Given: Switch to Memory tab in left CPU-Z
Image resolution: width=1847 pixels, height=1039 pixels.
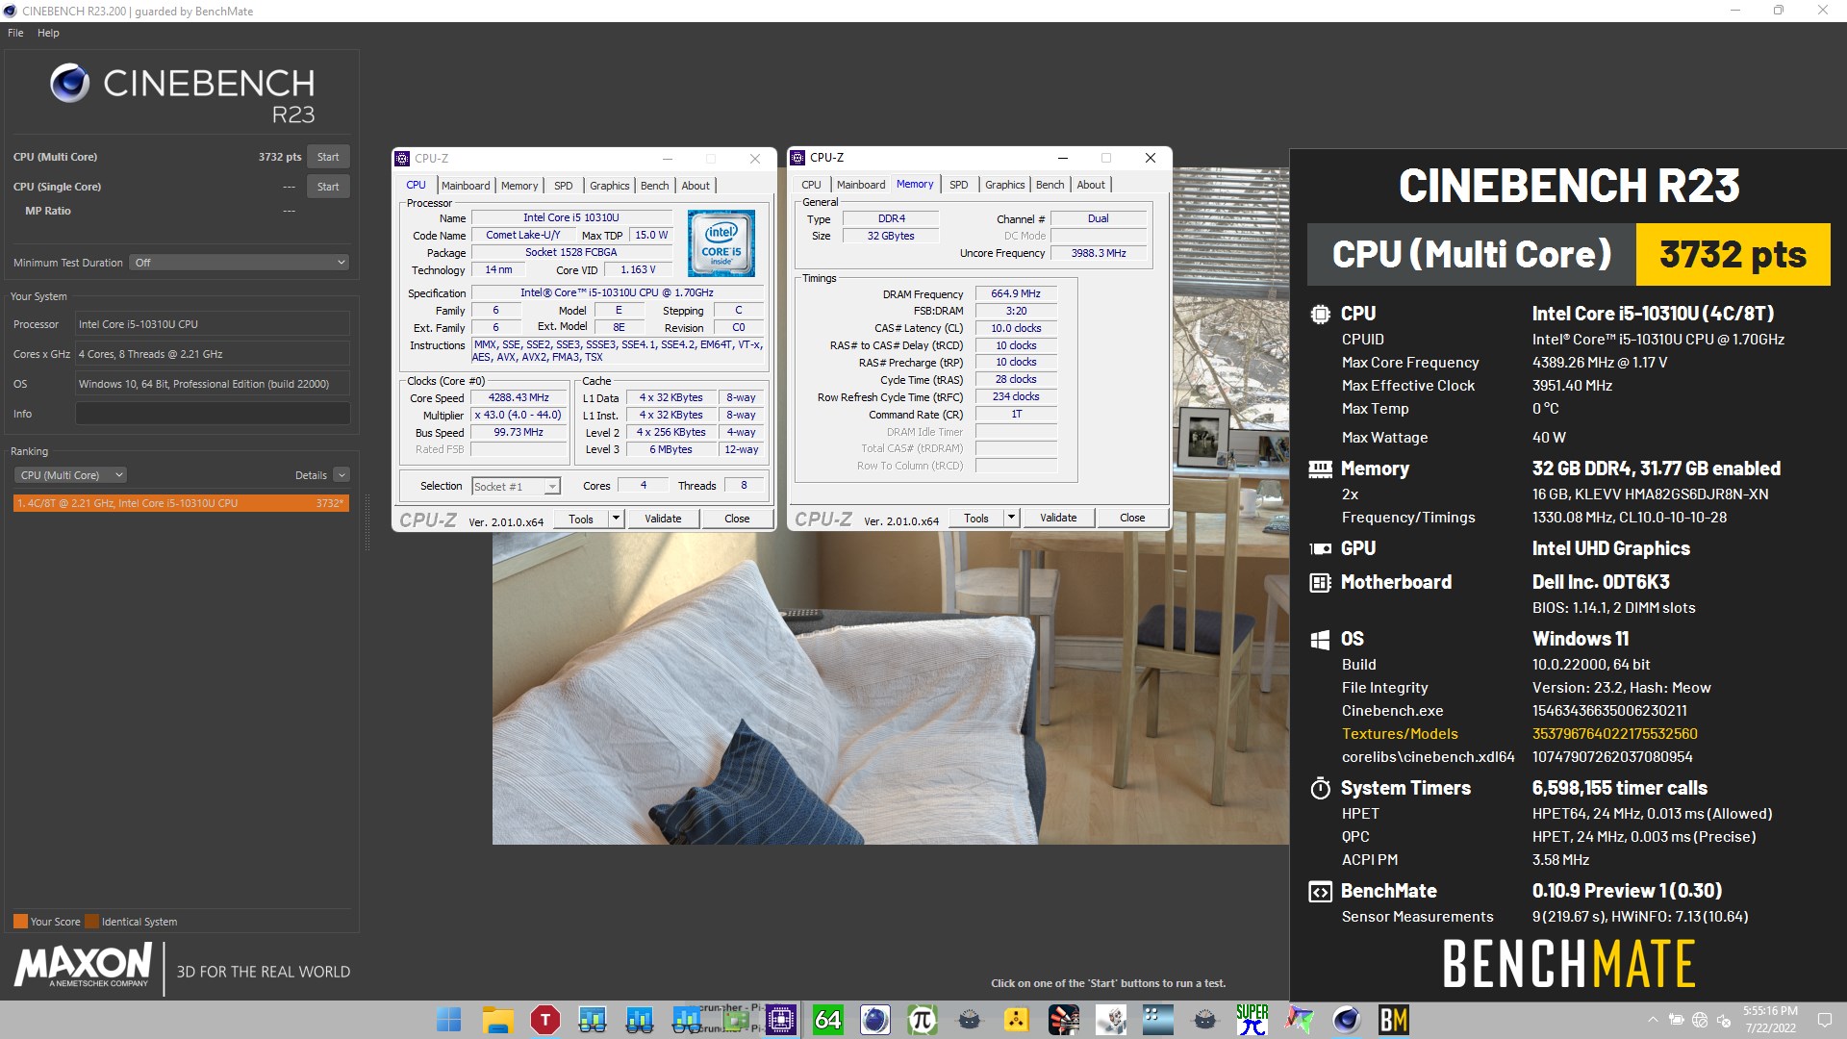Looking at the screenshot, I should 519,186.
